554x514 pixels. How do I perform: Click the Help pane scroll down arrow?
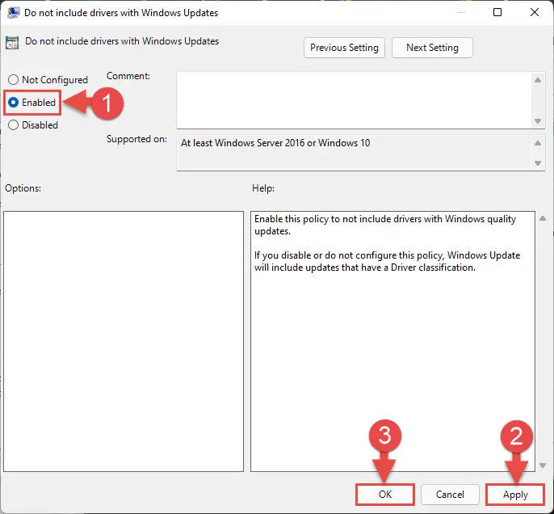tap(543, 466)
